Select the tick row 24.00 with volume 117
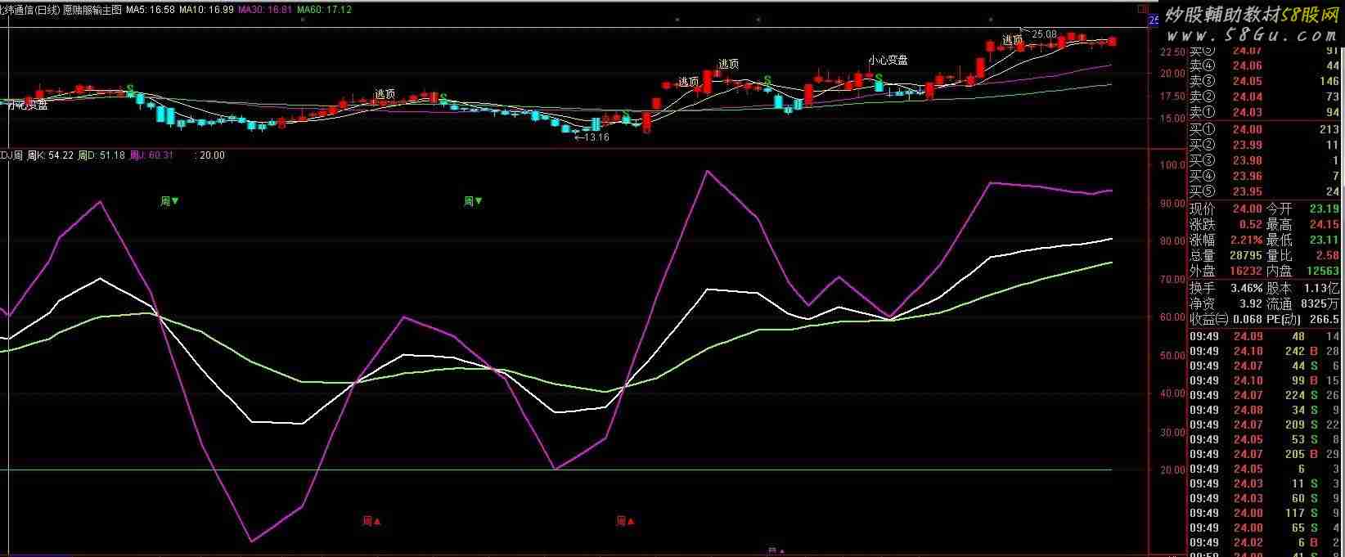The height and width of the screenshot is (557, 1345). pos(1264,513)
